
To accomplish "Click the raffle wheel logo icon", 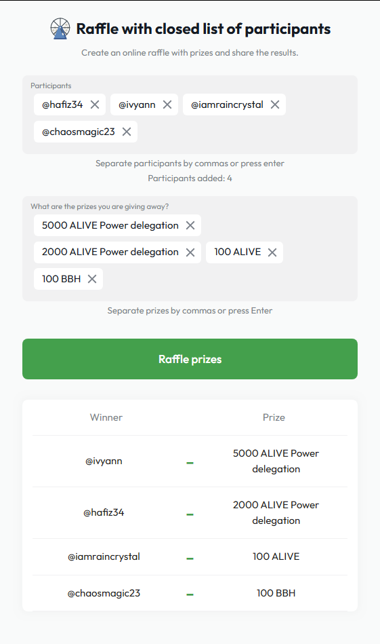I will (x=60, y=29).
